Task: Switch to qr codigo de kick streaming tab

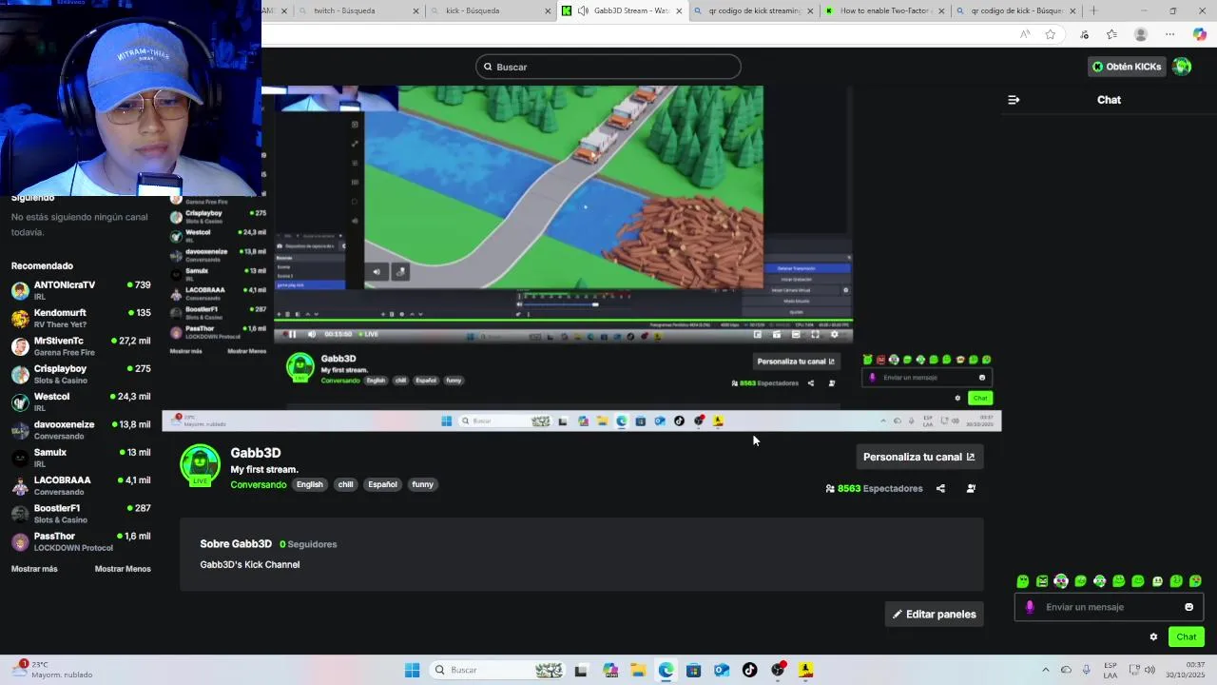Action: pos(754,10)
